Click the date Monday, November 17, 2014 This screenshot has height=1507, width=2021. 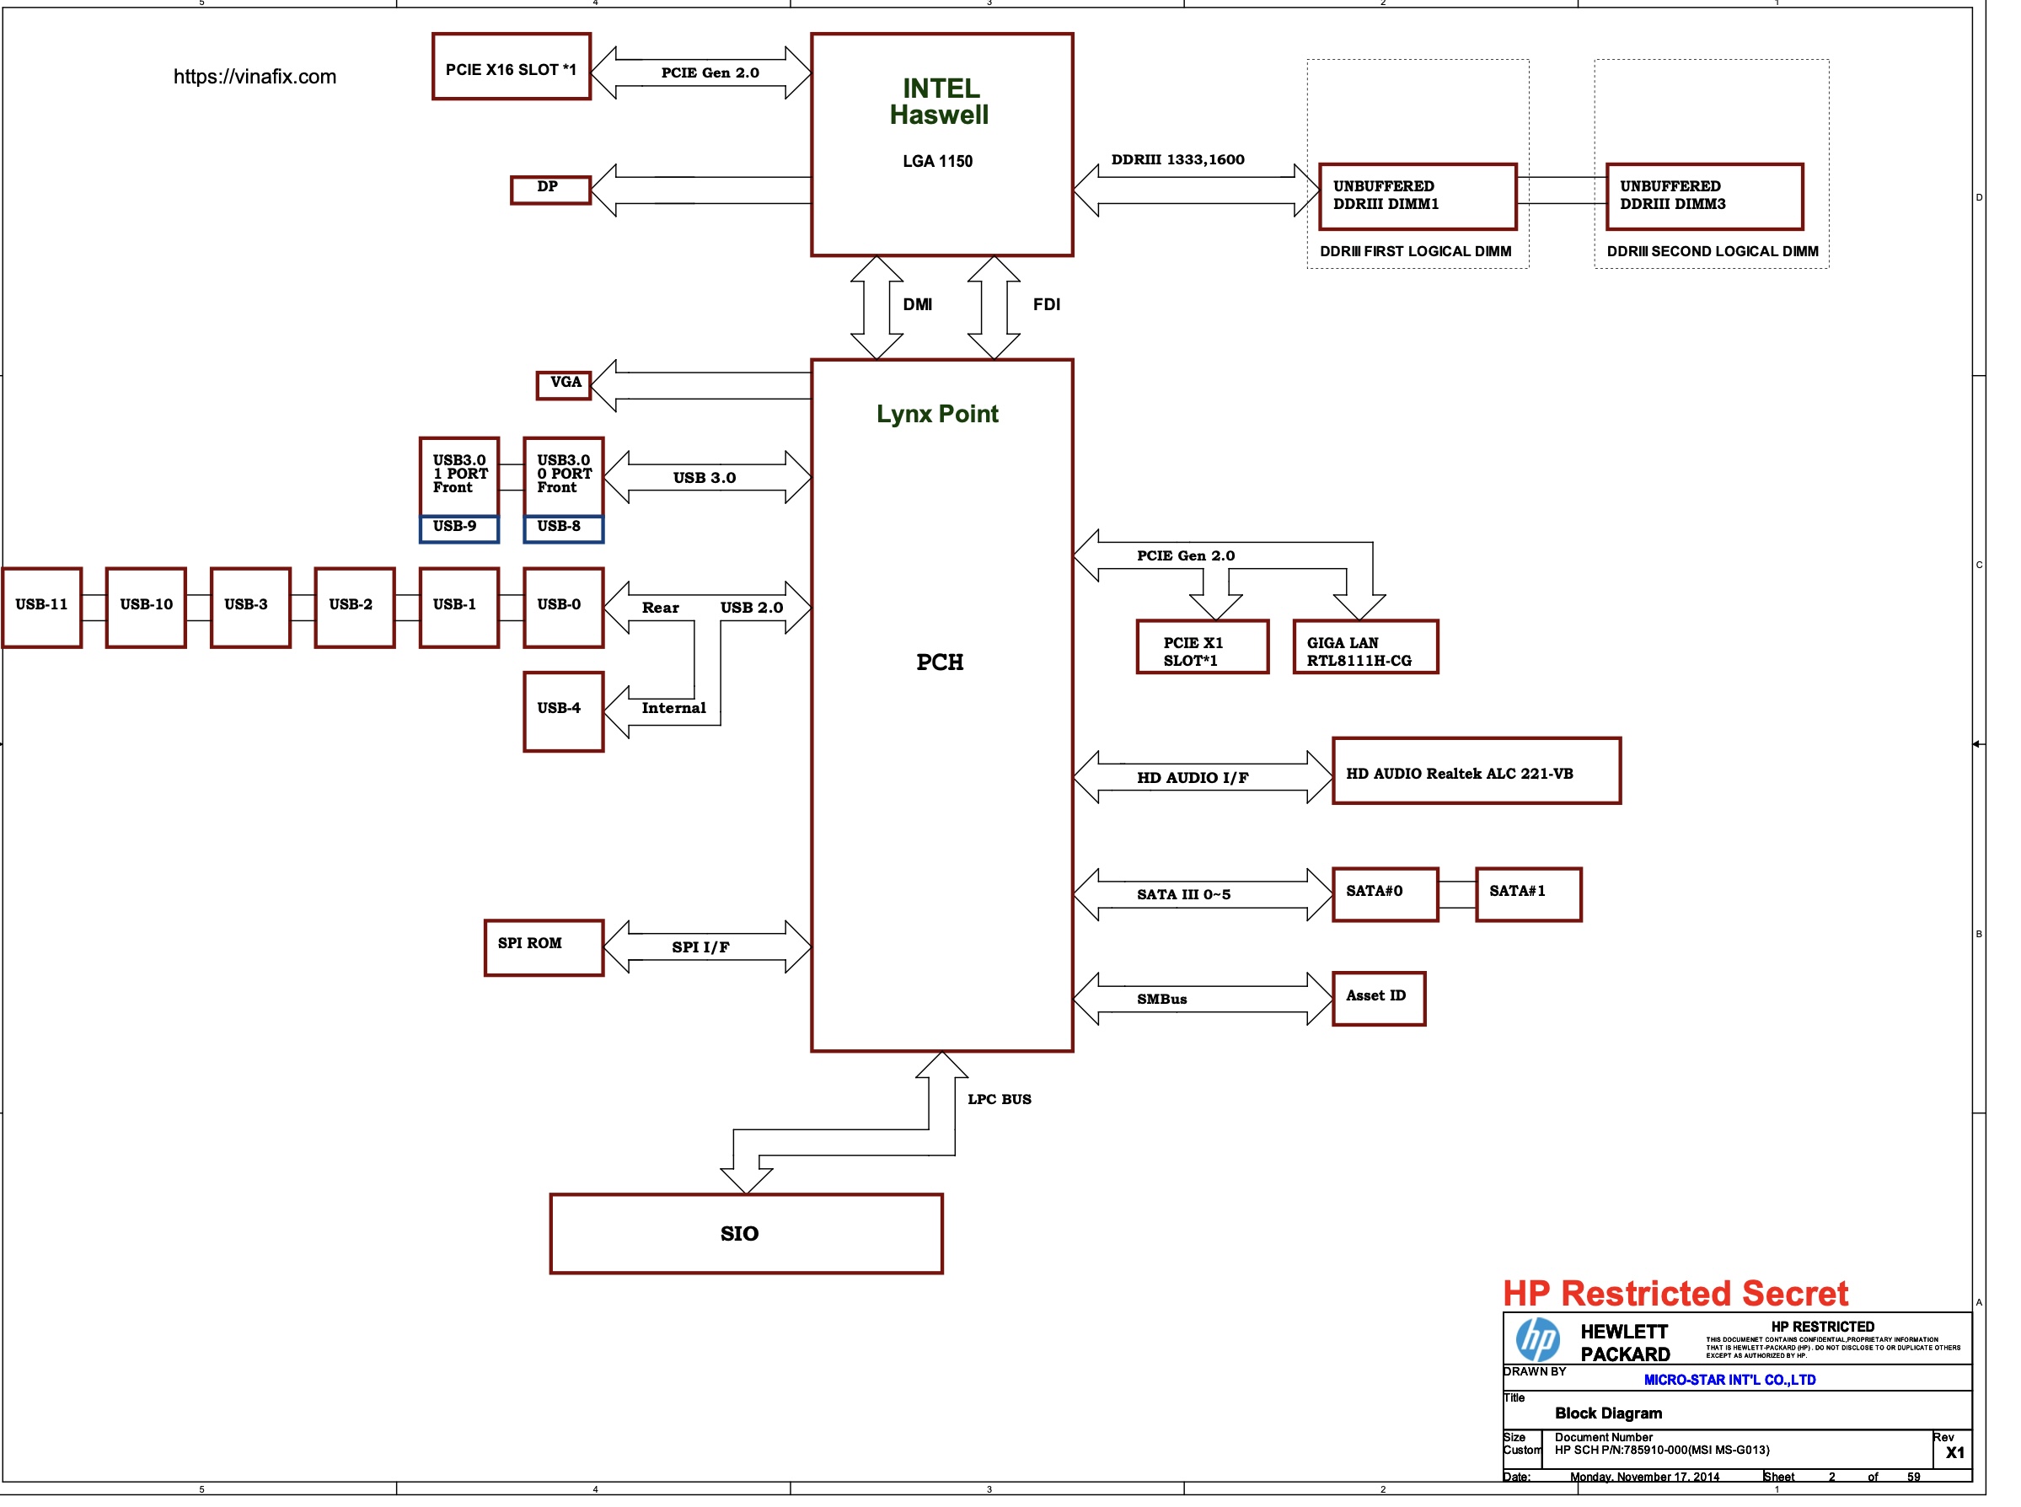1644,1476
